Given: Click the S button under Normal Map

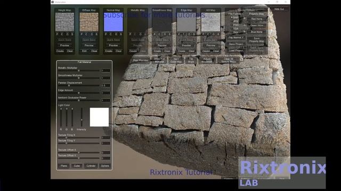Looking at the screenshot, I should (121, 34).
